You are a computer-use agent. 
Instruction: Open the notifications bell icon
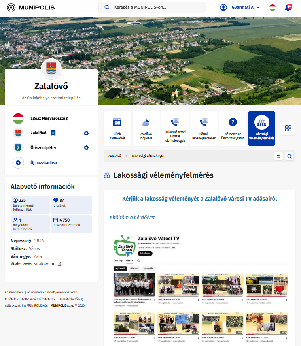(288, 8)
